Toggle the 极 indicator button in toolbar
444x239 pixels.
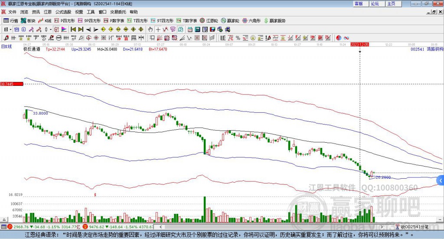point(56,29)
